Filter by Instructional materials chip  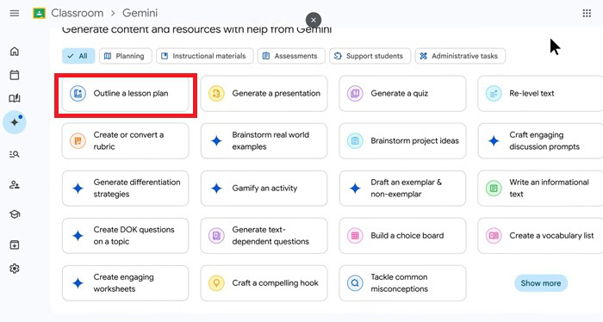coord(205,56)
